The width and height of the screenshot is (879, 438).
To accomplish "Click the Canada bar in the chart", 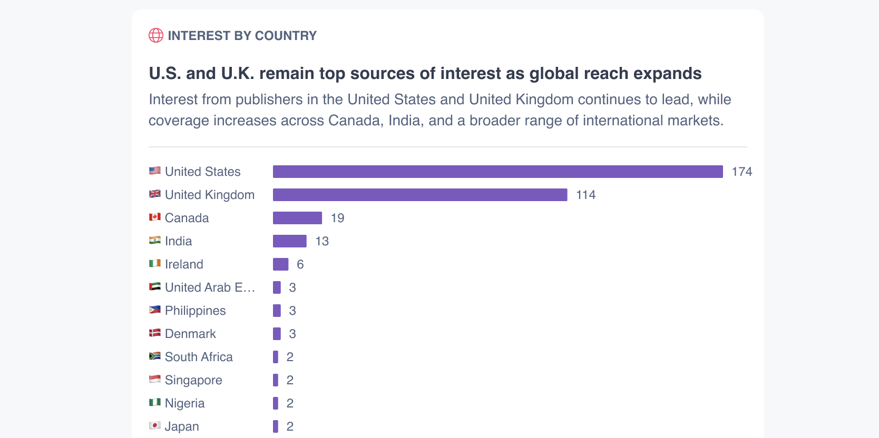I will 297,218.
